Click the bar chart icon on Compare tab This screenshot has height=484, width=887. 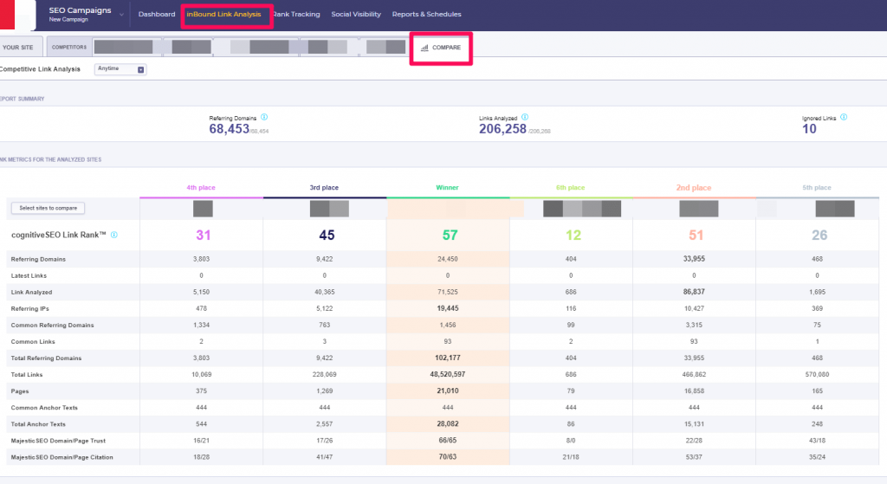pos(424,48)
